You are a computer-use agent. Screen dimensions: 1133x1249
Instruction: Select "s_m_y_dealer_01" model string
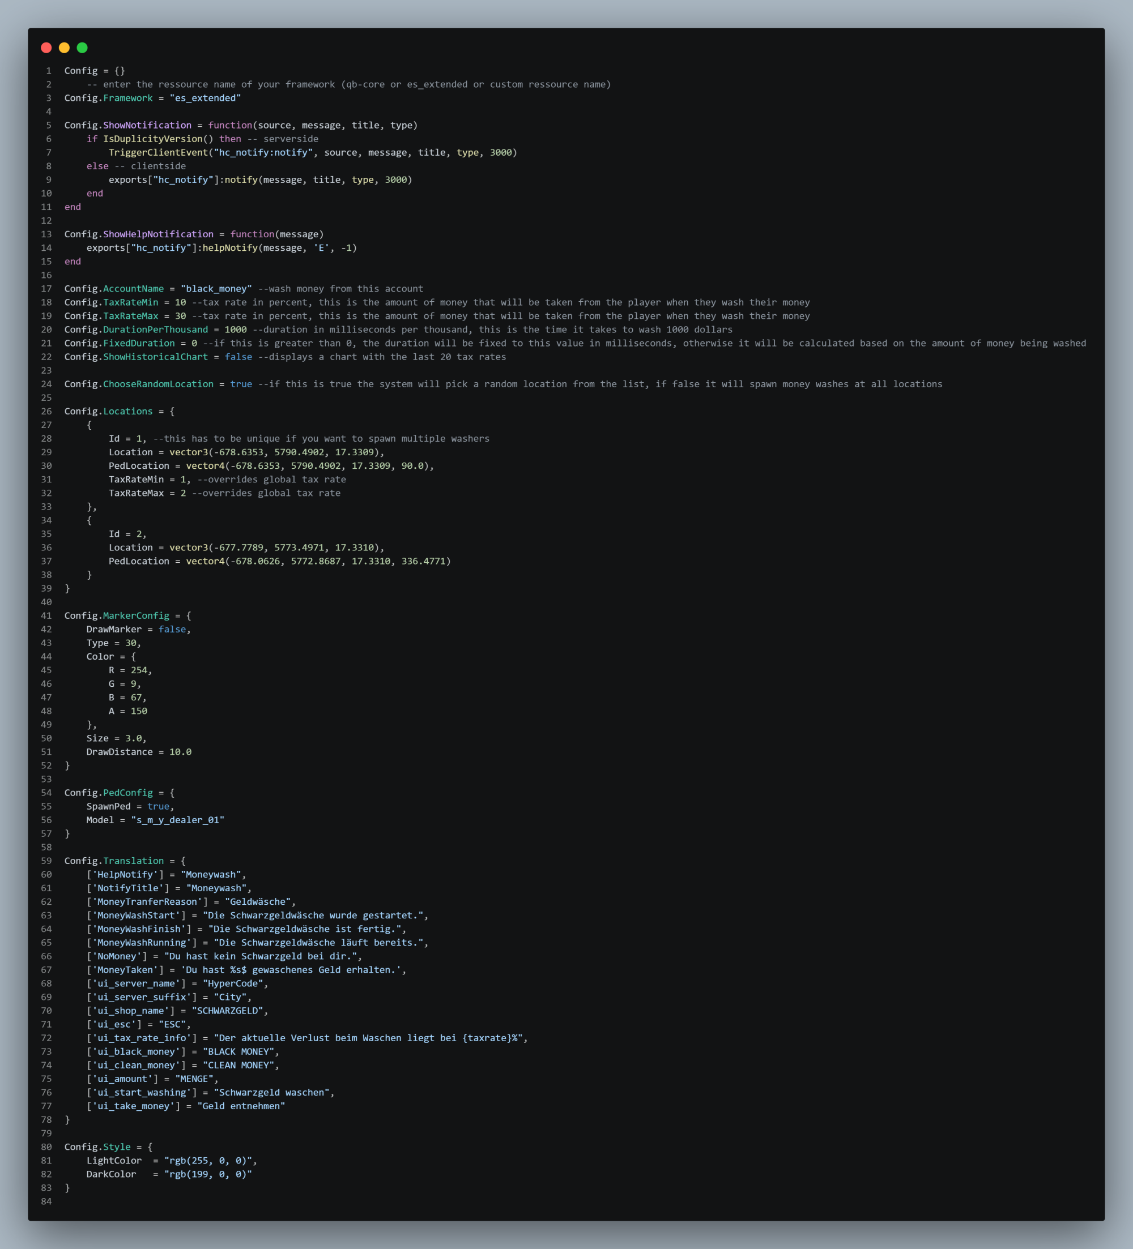pos(178,820)
